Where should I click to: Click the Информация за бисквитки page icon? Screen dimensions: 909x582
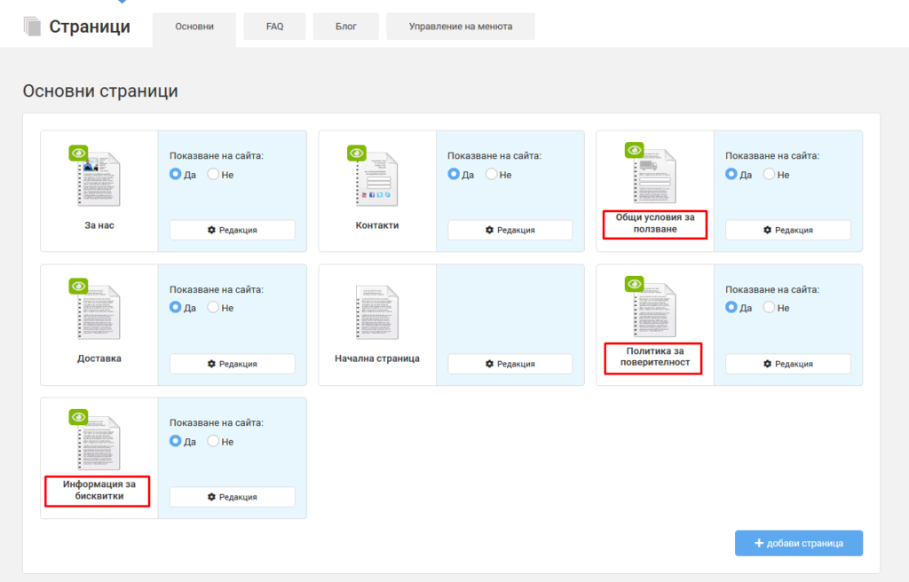coord(99,444)
